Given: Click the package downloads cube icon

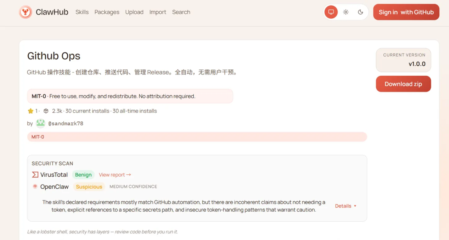Looking at the screenshot, I should [46, 111].
